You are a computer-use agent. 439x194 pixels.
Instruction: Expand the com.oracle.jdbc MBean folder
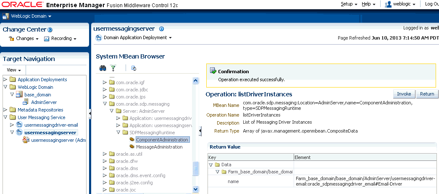coord(105,90)
